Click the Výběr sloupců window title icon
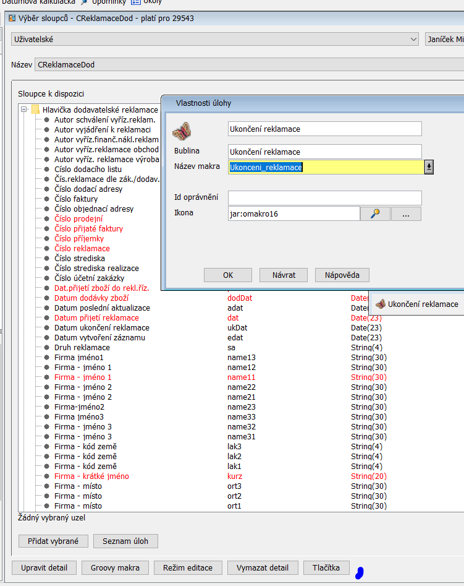The height and width of the screenshot is (586, 464). (x=12, y=19)
